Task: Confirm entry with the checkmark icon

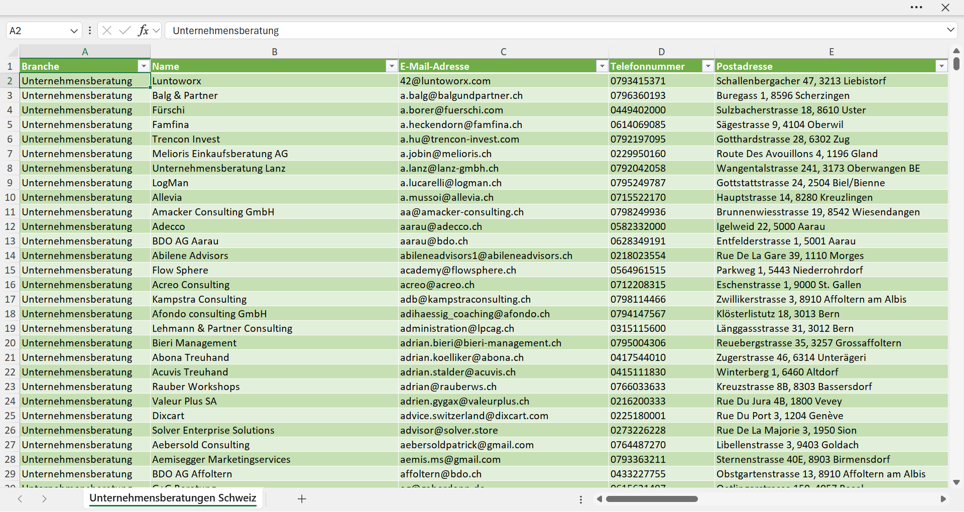Action: click(x=125, y=31)
